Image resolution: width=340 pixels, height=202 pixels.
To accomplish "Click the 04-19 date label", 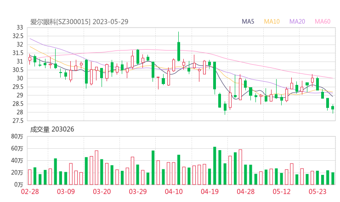I will click(210, 191).
